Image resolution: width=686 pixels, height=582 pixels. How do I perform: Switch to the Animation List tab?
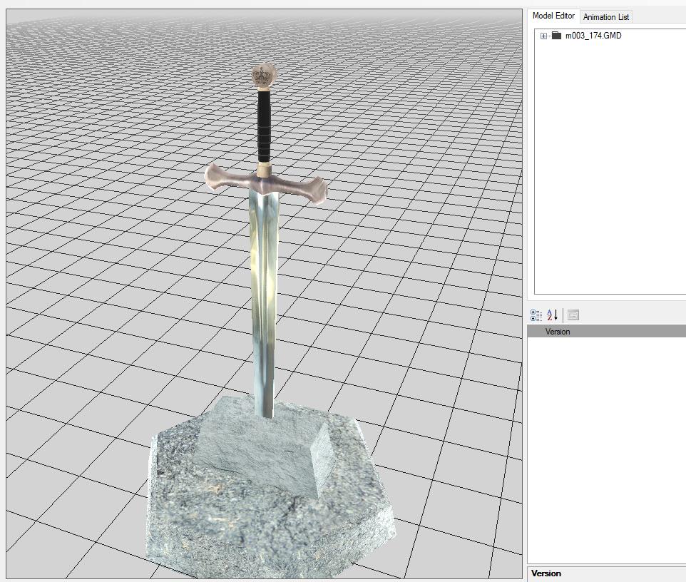coord(606,17)
